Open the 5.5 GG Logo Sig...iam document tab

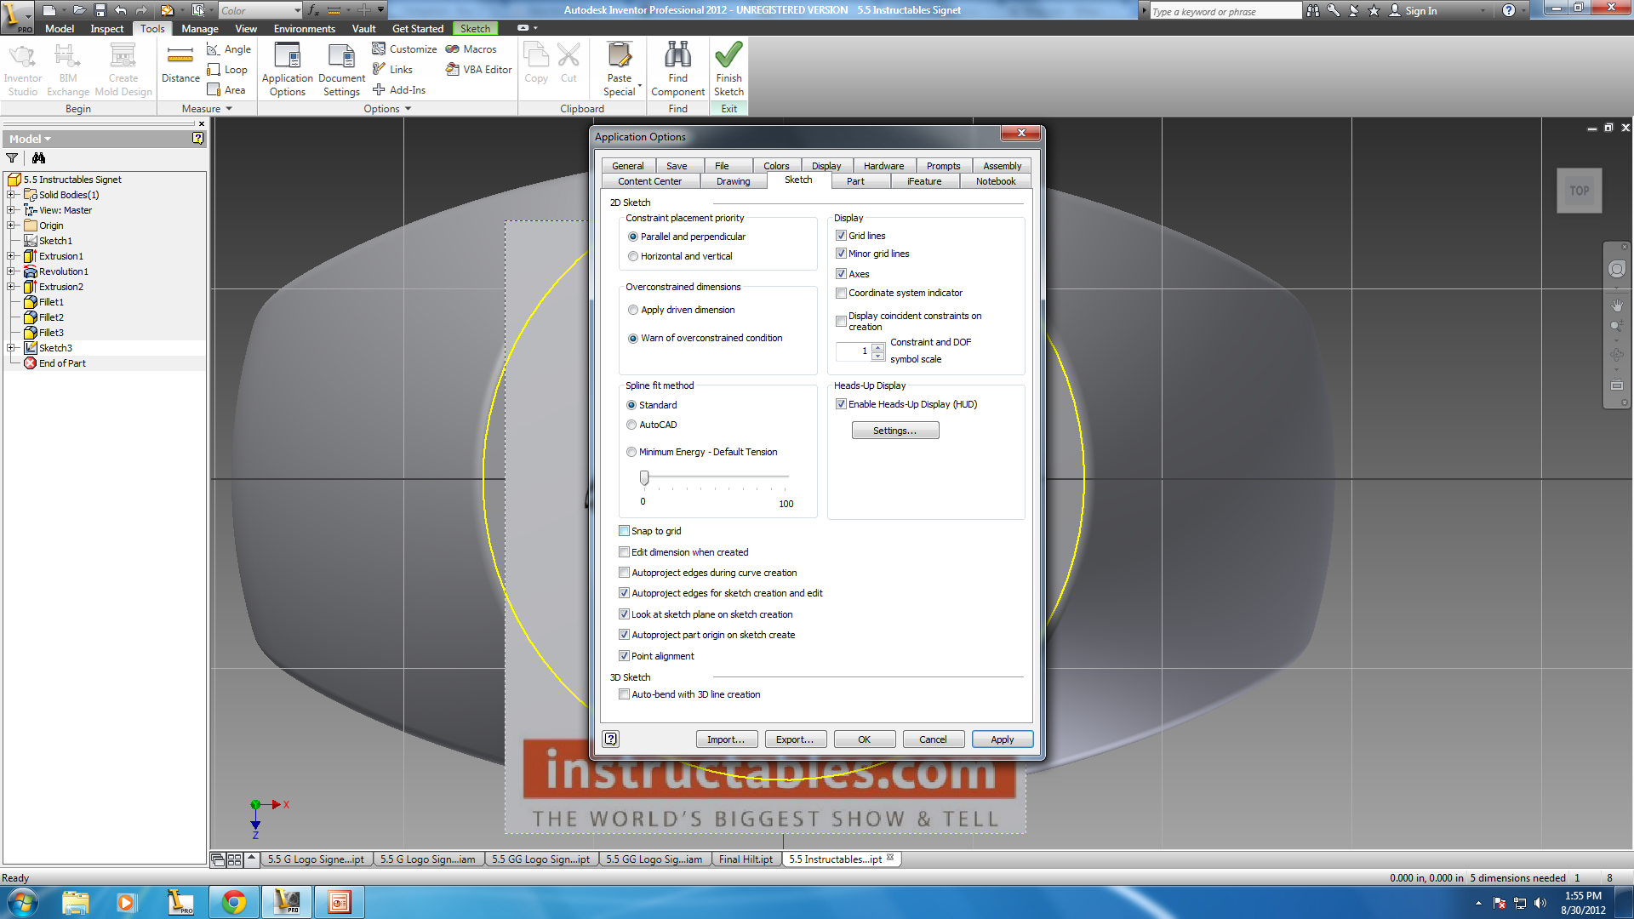pos(654,859)
